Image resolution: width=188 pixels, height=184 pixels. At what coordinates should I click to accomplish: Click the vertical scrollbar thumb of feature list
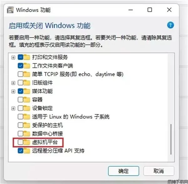tap(171, 139)
